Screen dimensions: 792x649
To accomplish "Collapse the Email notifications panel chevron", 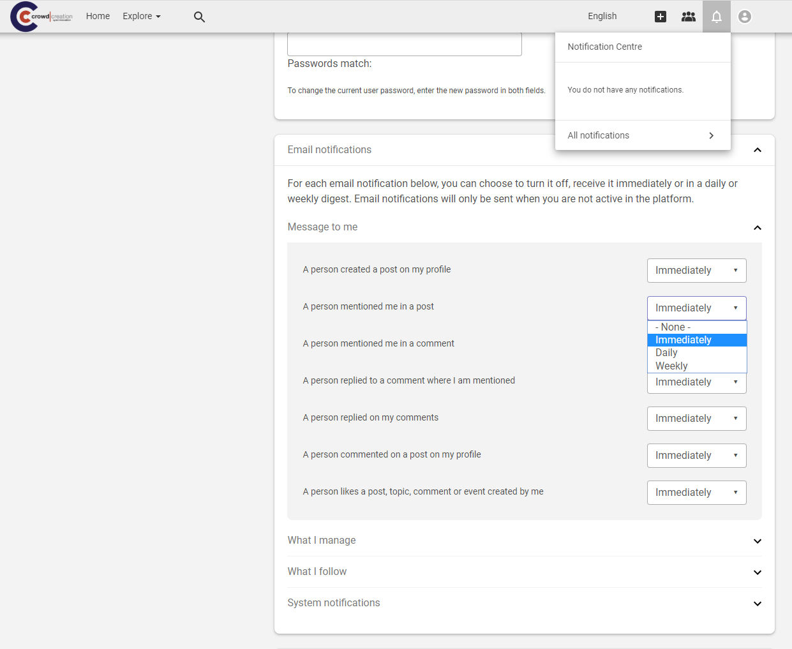I will pyautogui.click(x=757, y=150).
